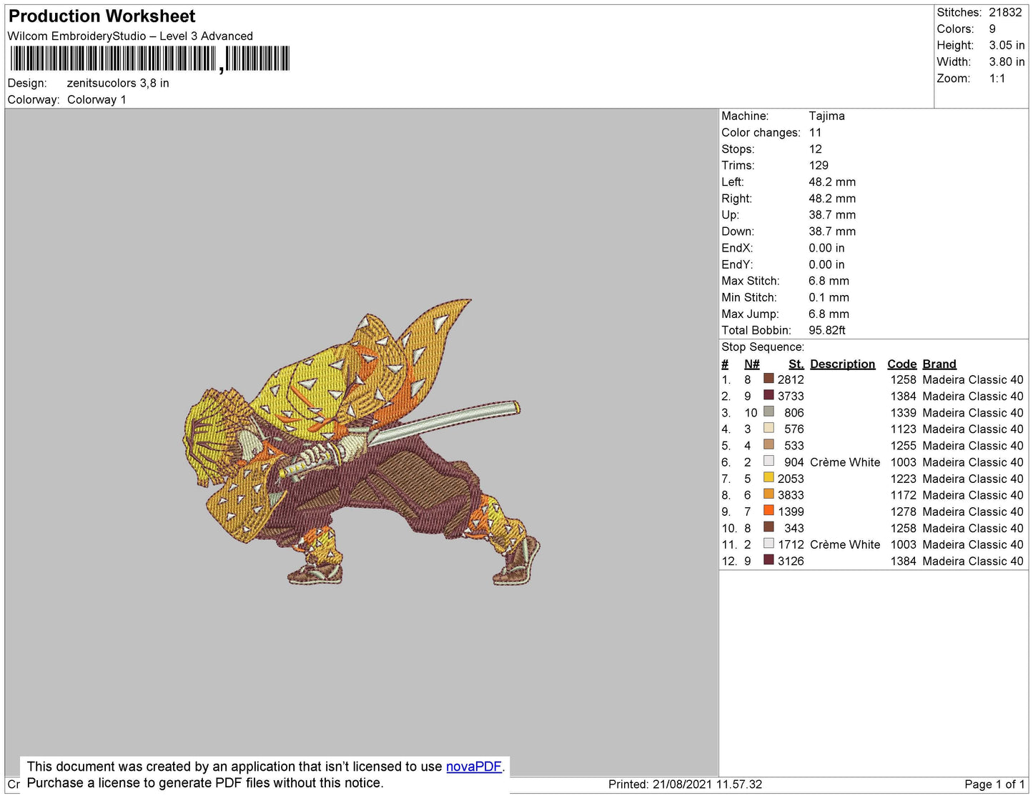This screenshot has height=798, width=1033.
Task: Click Stops value '12'
Action: pyautogui.click(x=815, y=149)
